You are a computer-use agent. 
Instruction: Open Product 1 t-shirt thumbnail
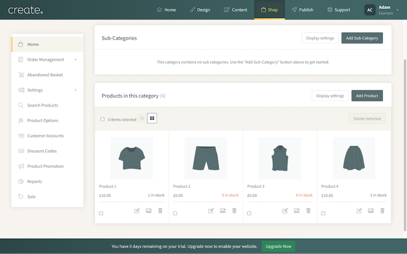pyautogui.click(x=132, y=158)
